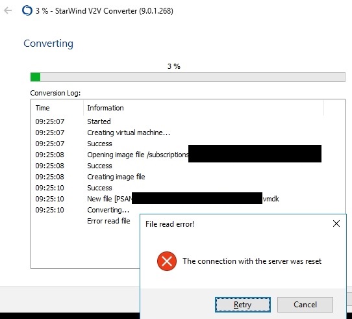Click the first 09:25:08 timestamp

coord(49,155)
